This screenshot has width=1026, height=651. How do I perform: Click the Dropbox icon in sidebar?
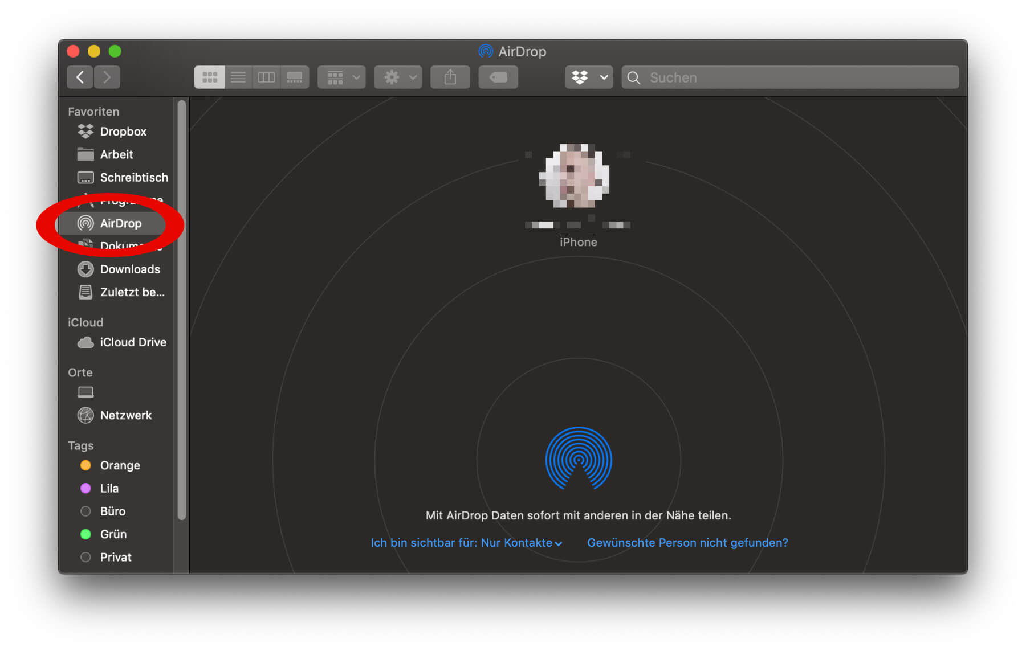(x=85, y=132)
